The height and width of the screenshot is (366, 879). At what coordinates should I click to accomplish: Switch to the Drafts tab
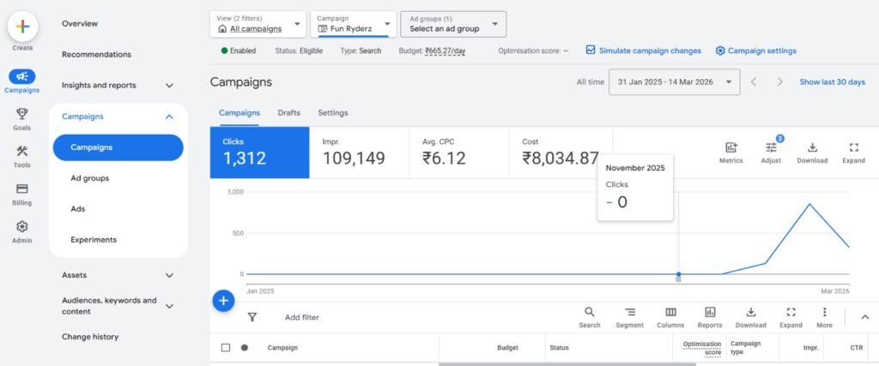(288, 113)
